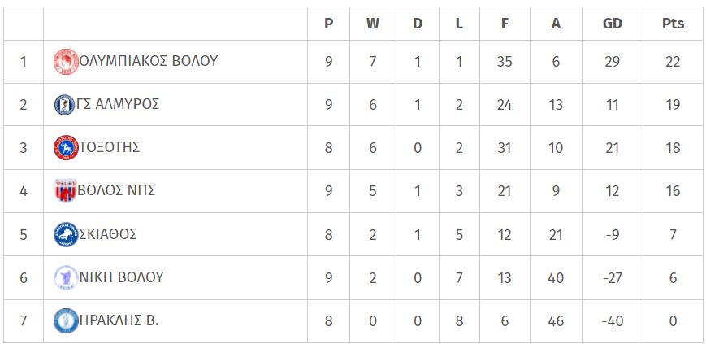The width and height of the screenshot is (706, 344).
Task: Open the ΒΟΛΟΣ ΝΠΣ team name
Action: 116,191
